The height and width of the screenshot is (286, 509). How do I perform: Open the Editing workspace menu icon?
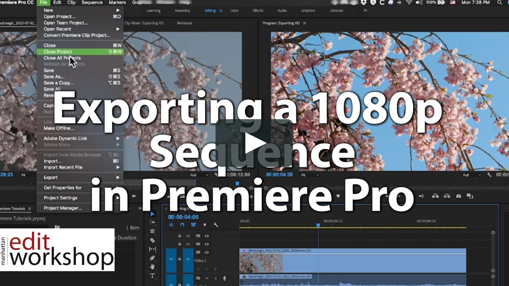tap(221, 11)
